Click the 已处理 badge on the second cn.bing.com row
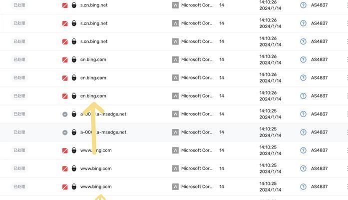 pyautogui.click(x=19, y=78)
